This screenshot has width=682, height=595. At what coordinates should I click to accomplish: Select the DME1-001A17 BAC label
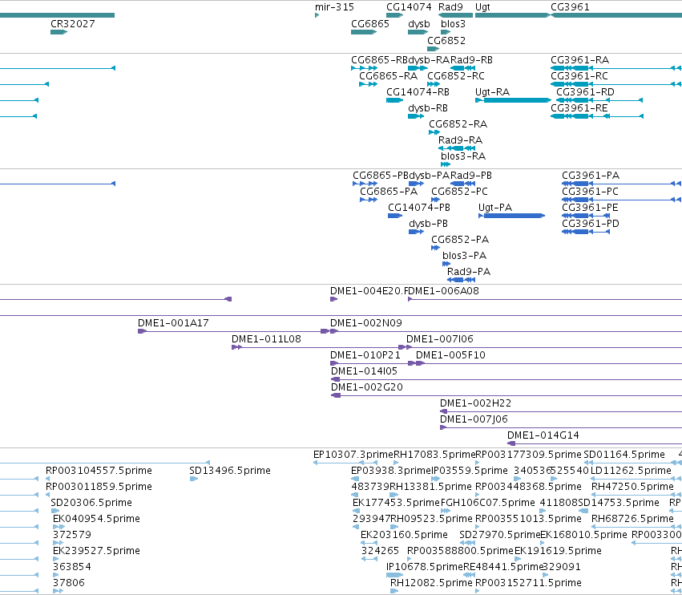pos(174,323)
